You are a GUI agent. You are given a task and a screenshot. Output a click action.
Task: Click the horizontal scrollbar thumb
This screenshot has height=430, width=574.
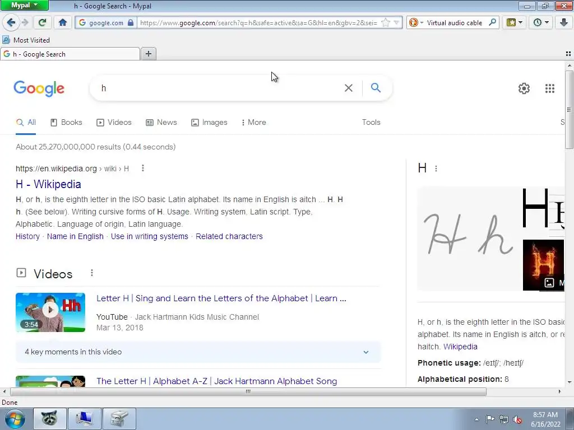click(248, 391)
